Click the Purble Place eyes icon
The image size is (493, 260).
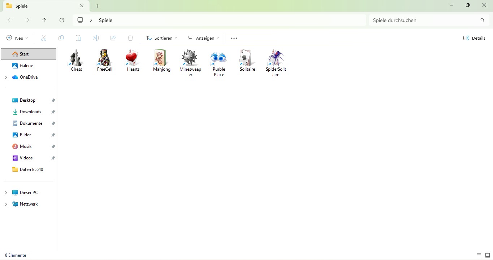click(219, 58)
